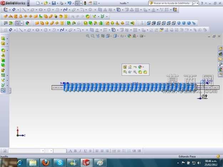Expand the help search options dropdown

point(197,3)
